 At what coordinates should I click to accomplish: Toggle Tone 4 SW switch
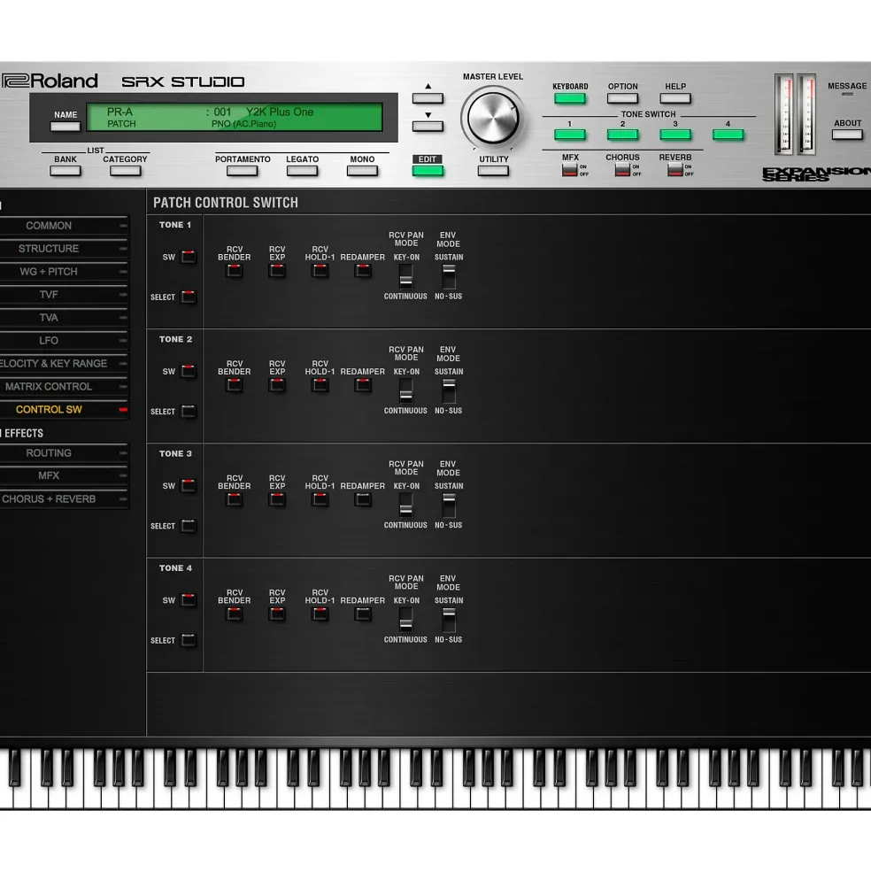point(189,600)
